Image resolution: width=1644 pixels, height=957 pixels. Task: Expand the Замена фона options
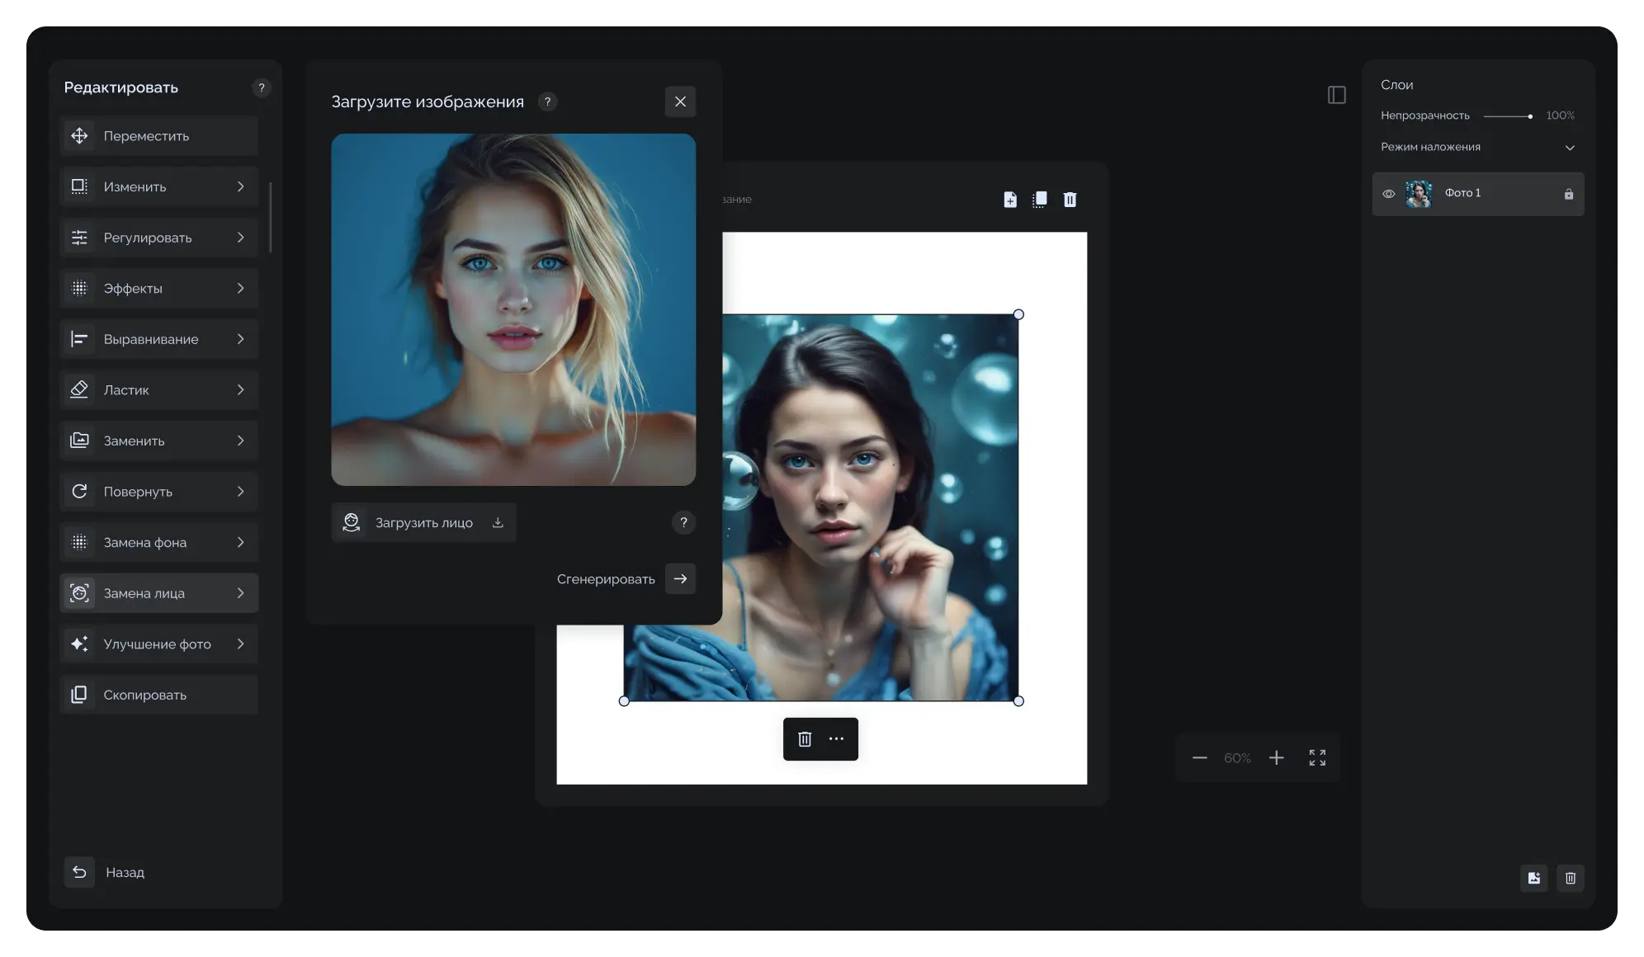point(159,543)
